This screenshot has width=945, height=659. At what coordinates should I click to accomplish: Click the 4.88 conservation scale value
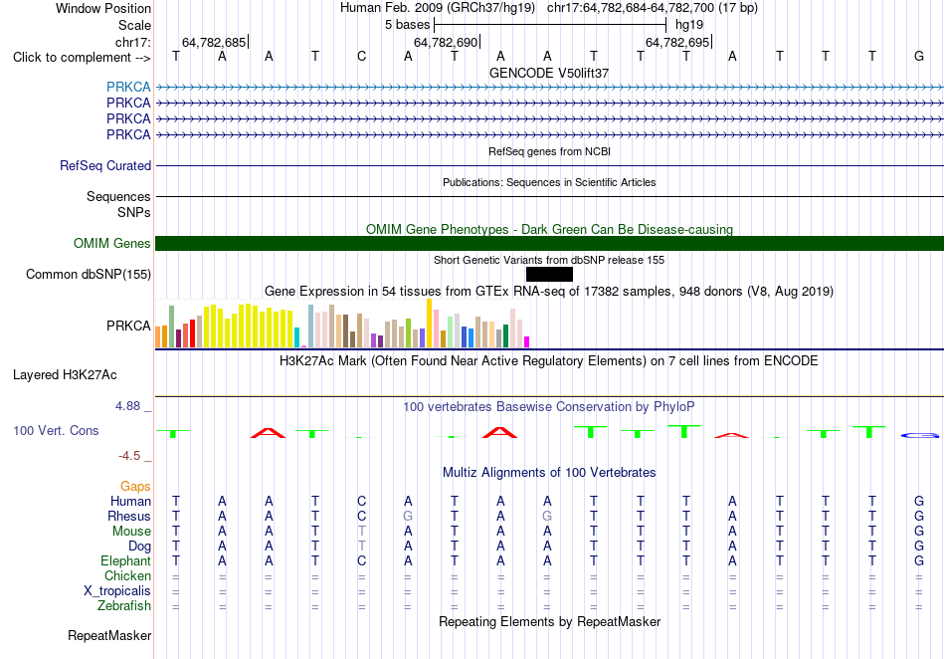[127, 406]
